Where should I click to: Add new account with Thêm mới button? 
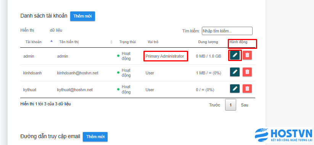tap(82, 16)
